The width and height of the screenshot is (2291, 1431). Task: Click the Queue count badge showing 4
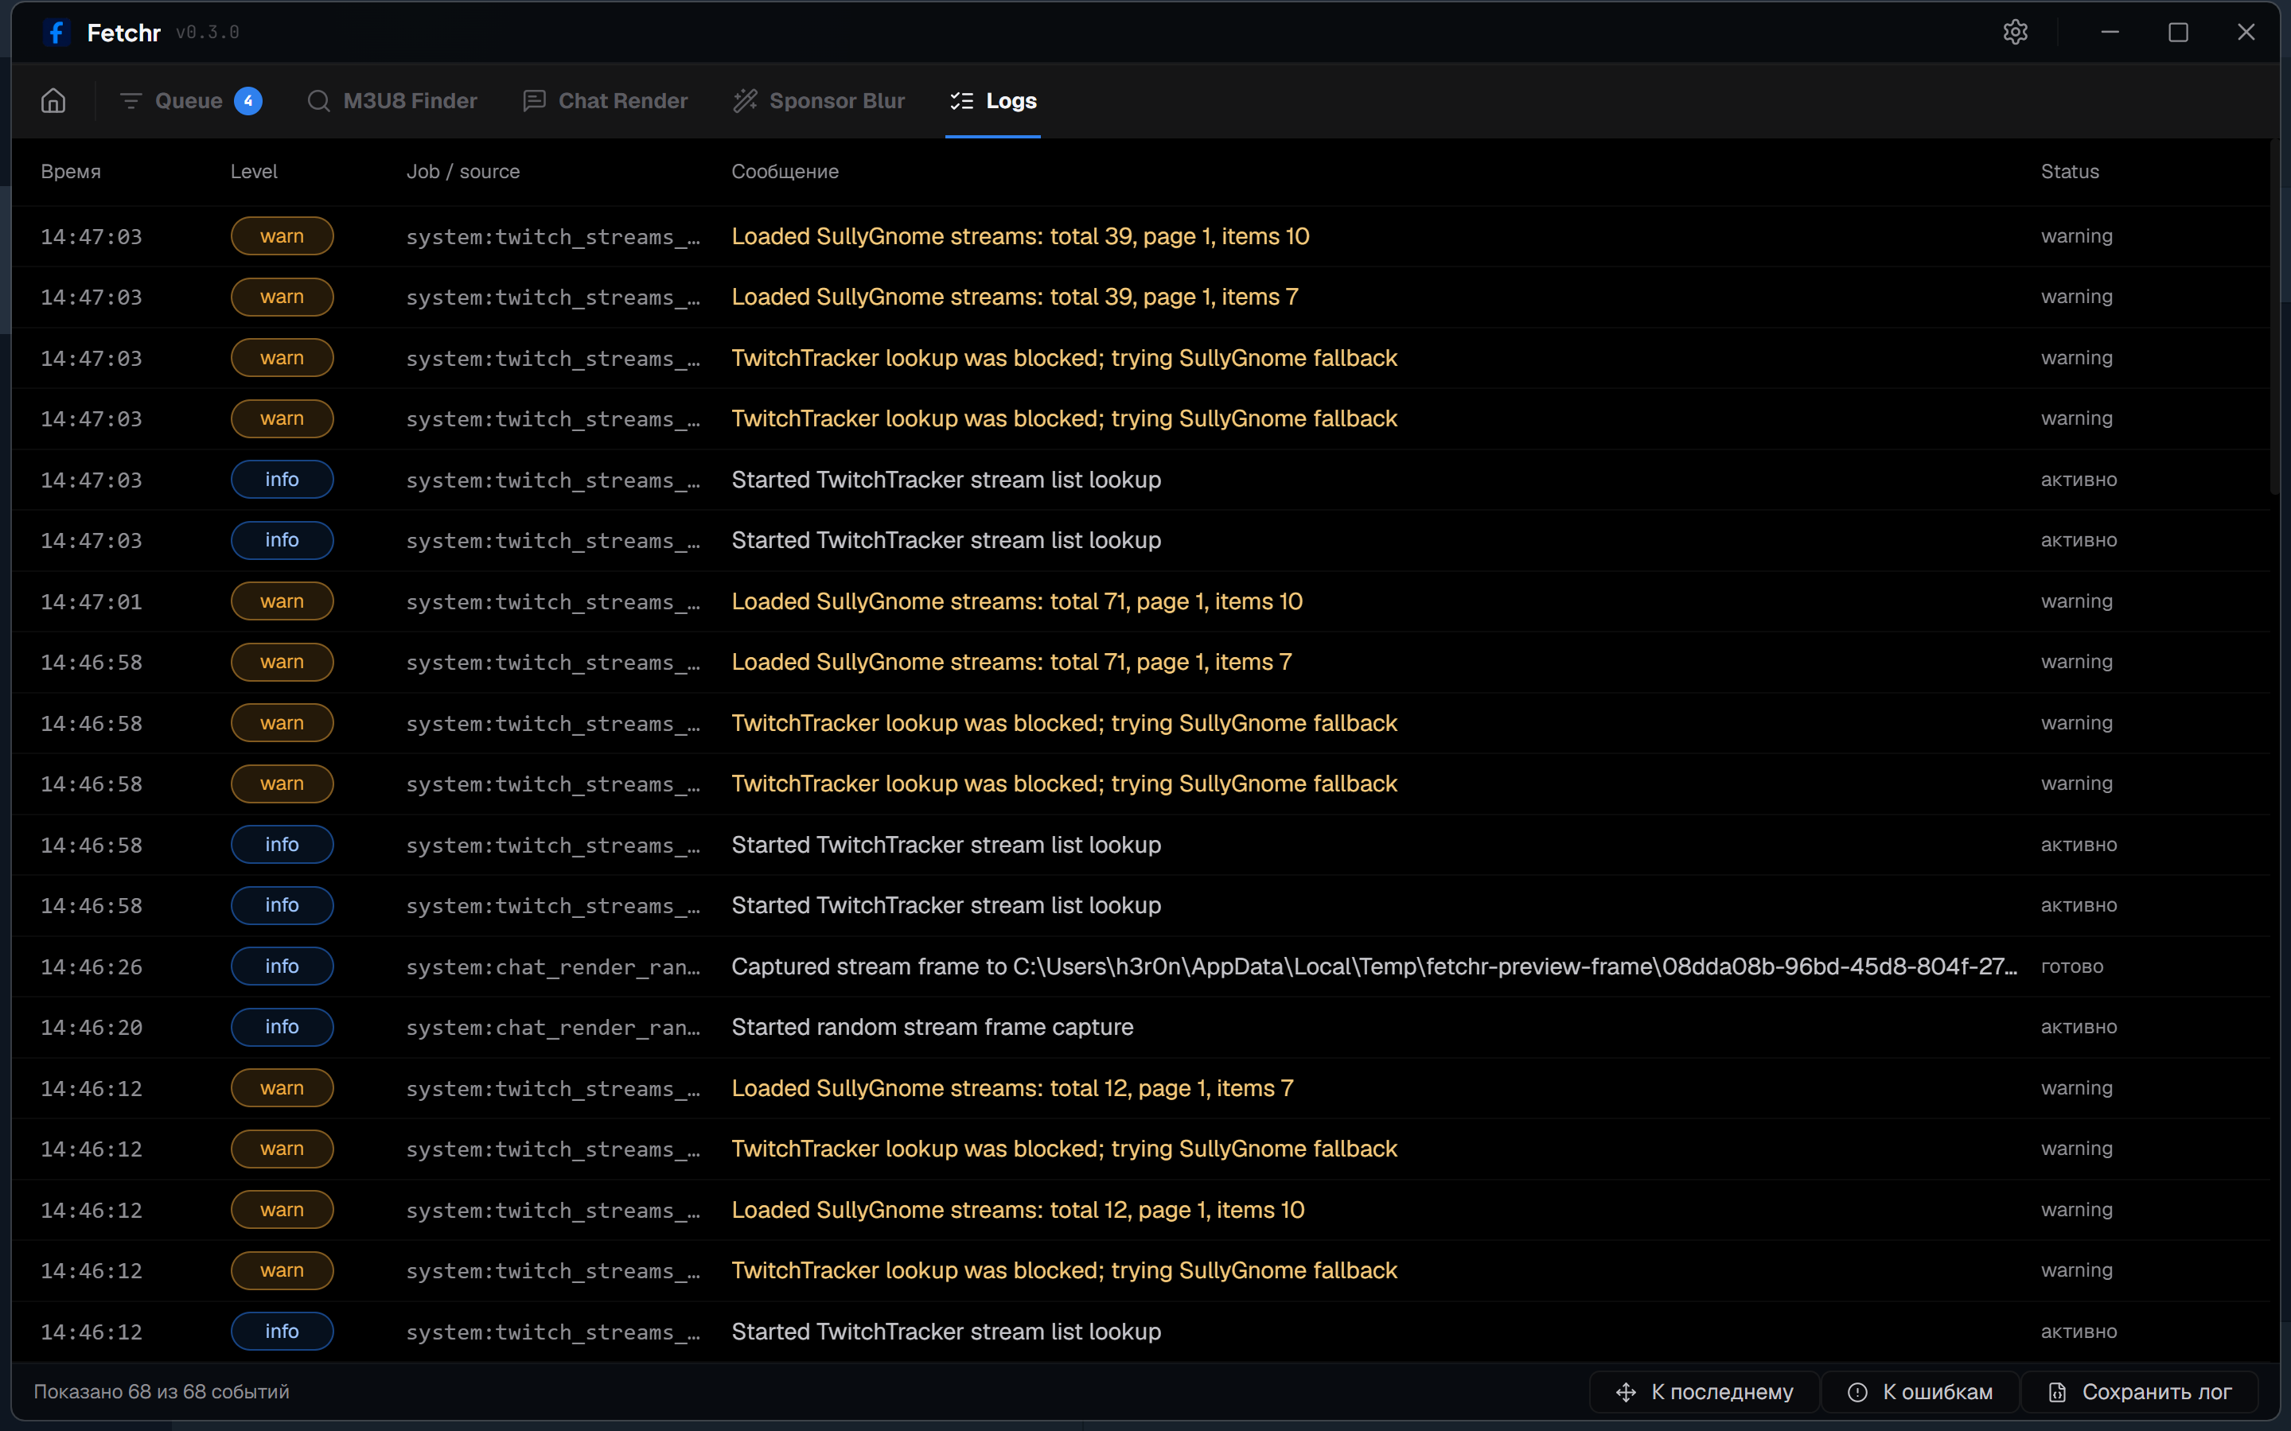[x=248, y=100]
